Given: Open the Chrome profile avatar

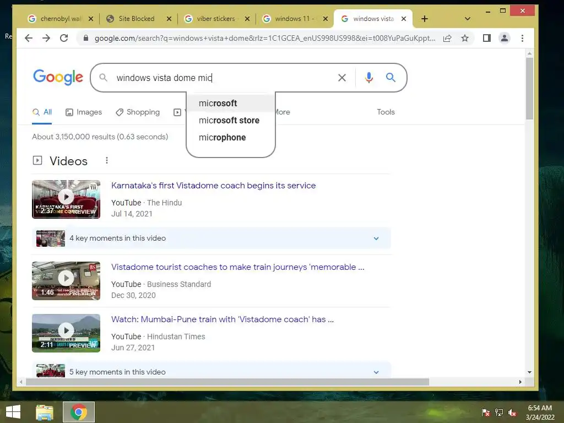Looking at the screenshot, I should pos(505,38).
